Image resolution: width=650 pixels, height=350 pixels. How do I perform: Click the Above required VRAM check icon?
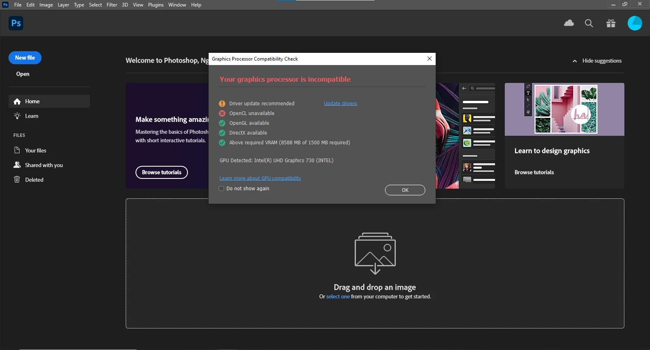coord(222,143)
